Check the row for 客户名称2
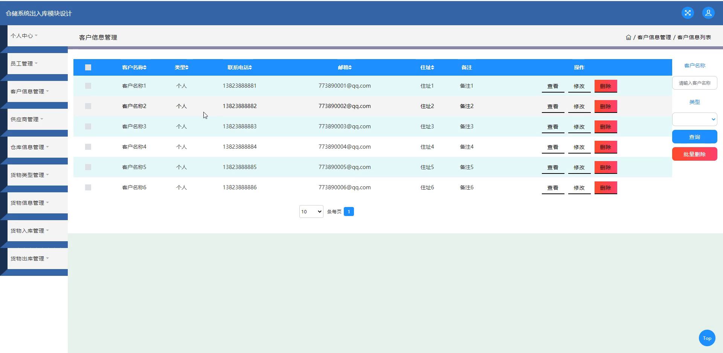The width and height of the screenshot is (723, 353). coord(88,106)
